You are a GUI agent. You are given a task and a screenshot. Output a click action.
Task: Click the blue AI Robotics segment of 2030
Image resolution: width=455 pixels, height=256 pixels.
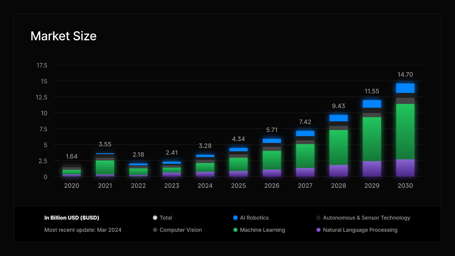pos(405,88)
